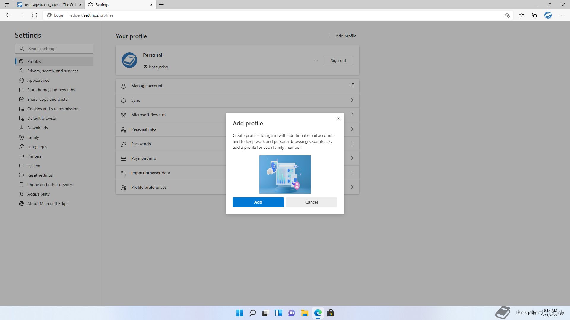Expand Import browser data chevron
Image resolution: width=570 pixels, height=320 pixels.
pyautogui.click(x=352, y=172)
